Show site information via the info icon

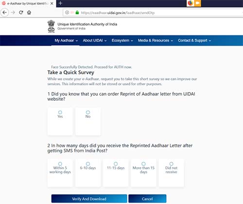coord(67,13)
